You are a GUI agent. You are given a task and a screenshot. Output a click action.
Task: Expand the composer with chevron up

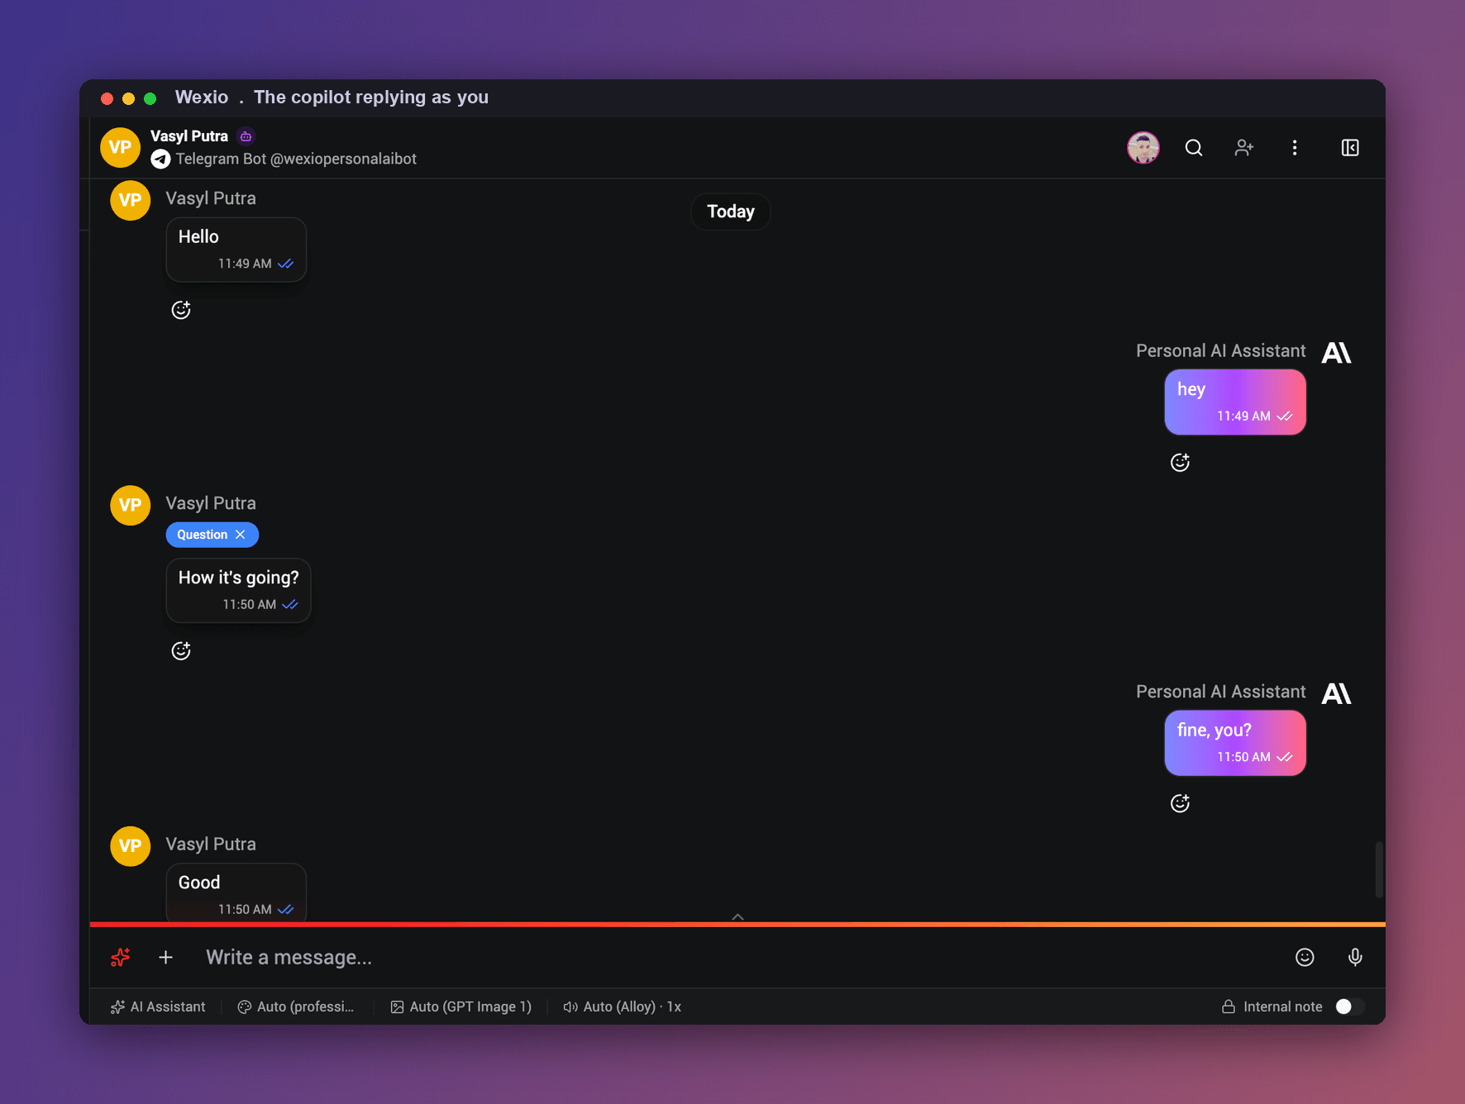738,916
